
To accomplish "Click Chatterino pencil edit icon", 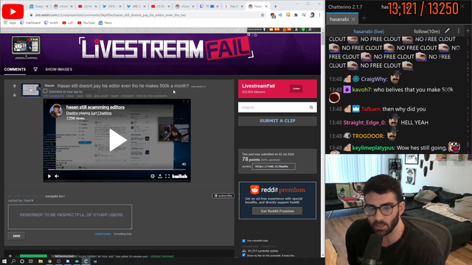I will 448,31.
